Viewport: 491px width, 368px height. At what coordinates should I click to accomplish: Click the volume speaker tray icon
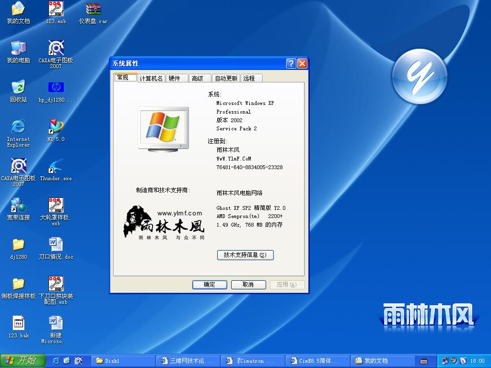[x=454, y=361]
